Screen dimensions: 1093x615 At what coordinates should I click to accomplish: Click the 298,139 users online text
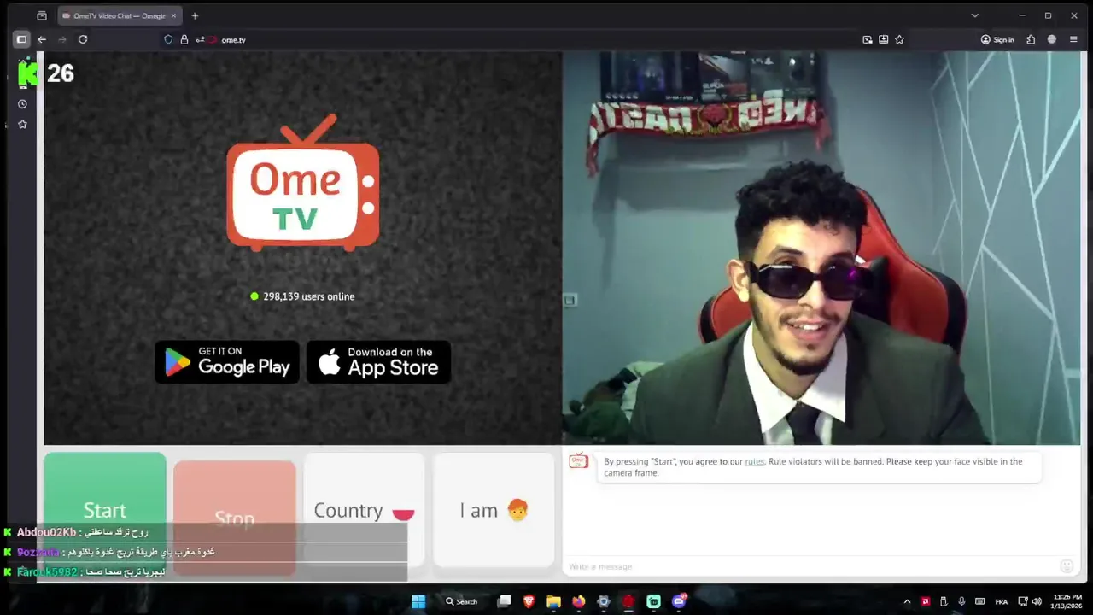pyautogui.click(x=308, y=296)
